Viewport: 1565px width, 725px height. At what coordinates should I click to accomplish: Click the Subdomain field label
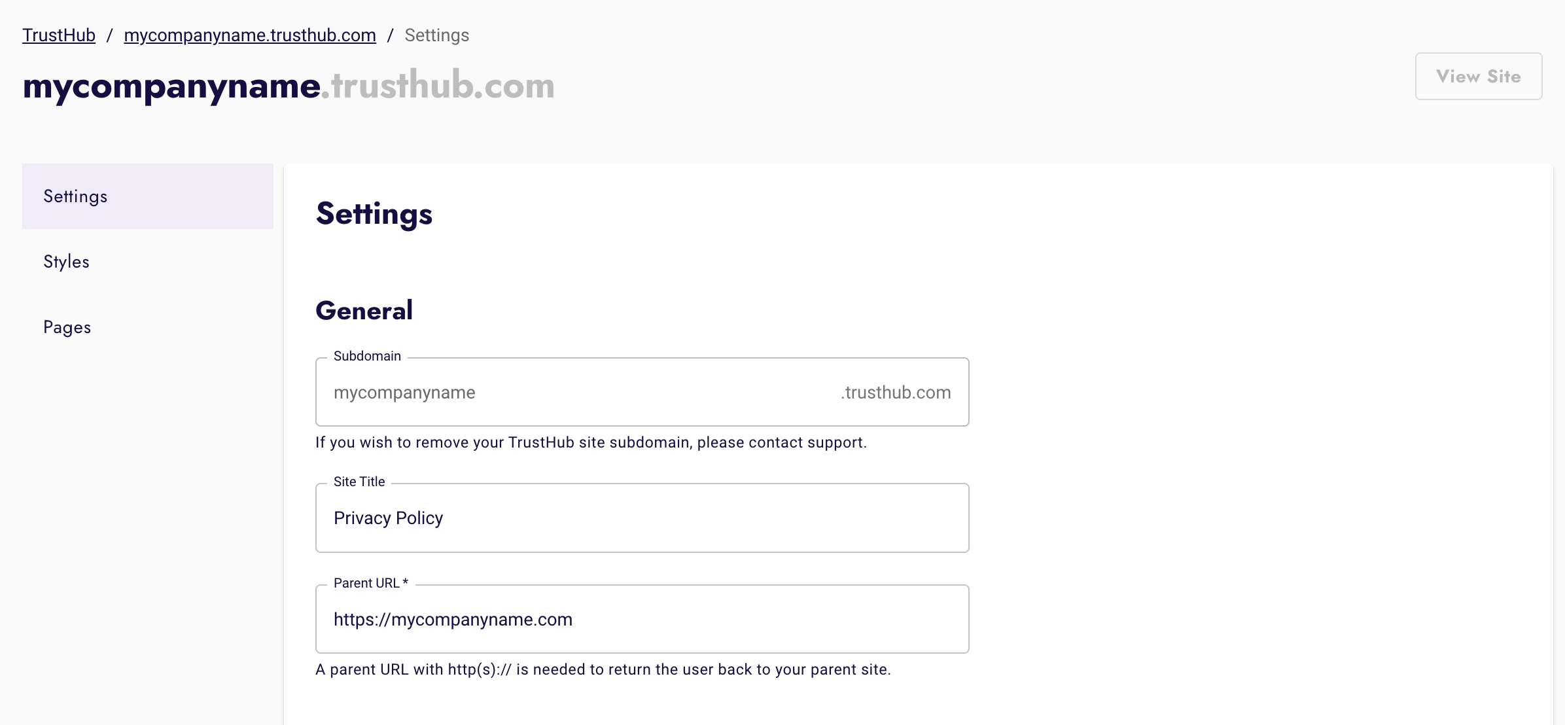[367, 356]
